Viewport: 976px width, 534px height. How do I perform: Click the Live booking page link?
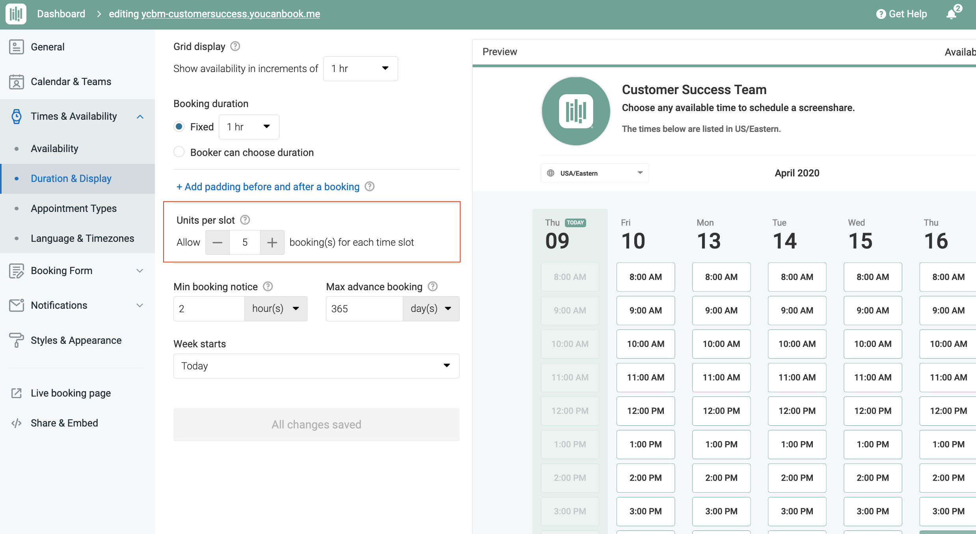[x=71, y=393]
